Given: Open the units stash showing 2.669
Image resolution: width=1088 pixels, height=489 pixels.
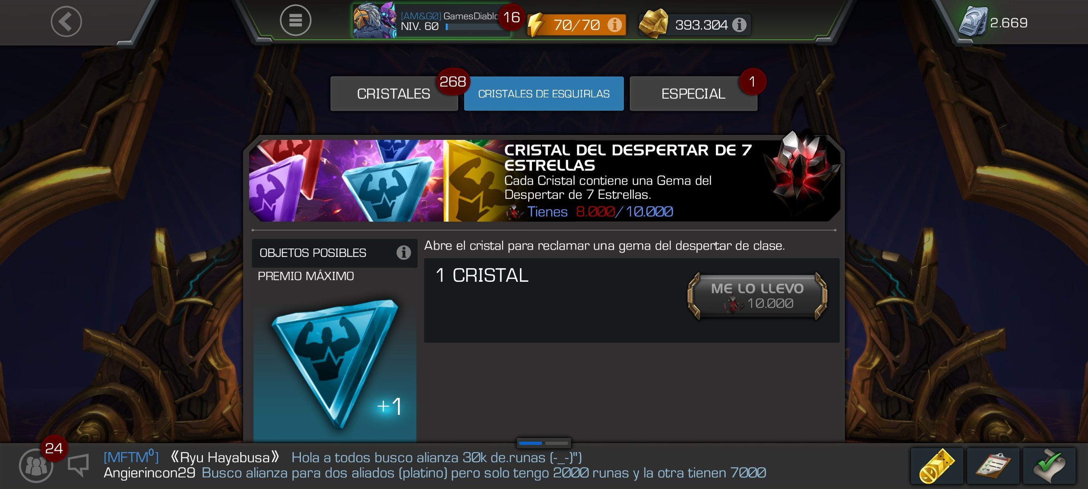Looking at the screenshot, I should pyautogui.click(x=993, y=22).
